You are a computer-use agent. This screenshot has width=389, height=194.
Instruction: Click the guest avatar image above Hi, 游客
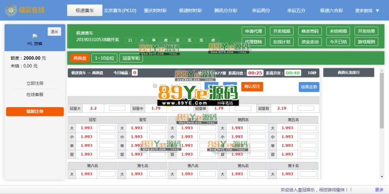[x=35, y=36]
